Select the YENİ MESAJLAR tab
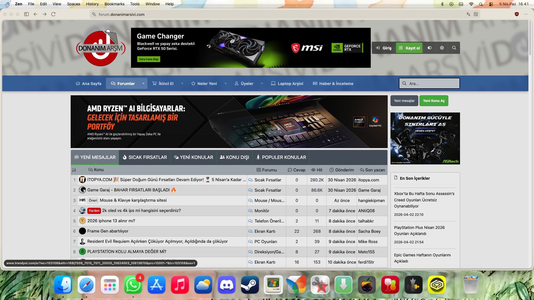This screenshot has height=300, width=534. pyautogui.click(x=95, y=157)
